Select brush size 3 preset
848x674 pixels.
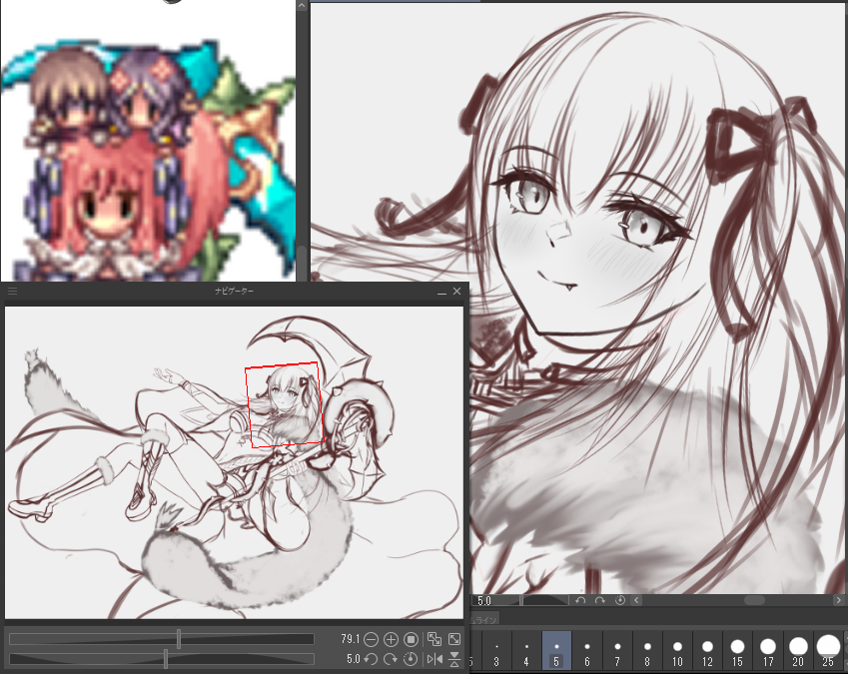tap(496, 651)
